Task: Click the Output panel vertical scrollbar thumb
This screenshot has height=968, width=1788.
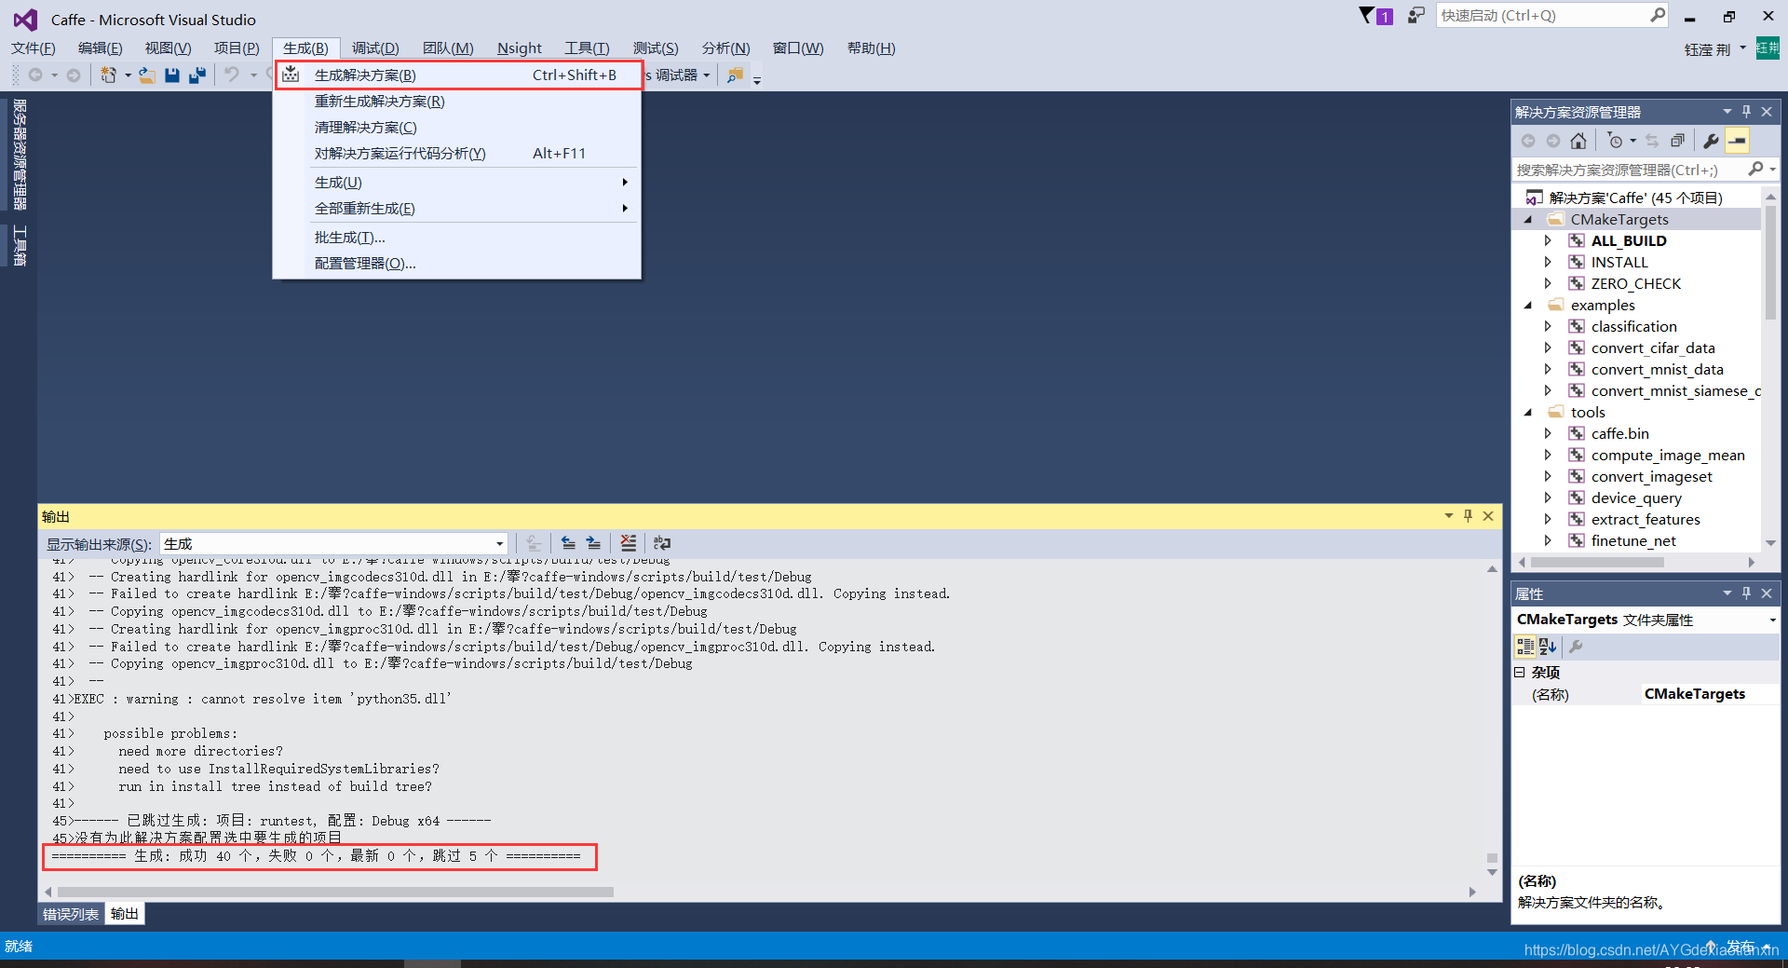Action: point(1492,858)
